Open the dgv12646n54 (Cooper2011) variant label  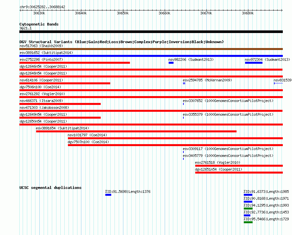[x=43, y=66]
